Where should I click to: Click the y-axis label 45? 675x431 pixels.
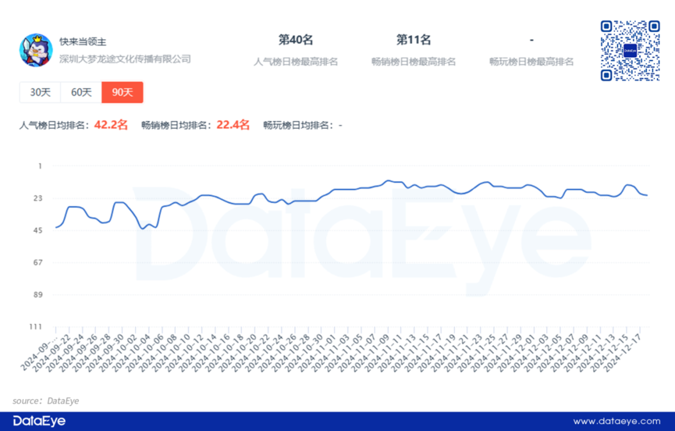click(38, 230)
